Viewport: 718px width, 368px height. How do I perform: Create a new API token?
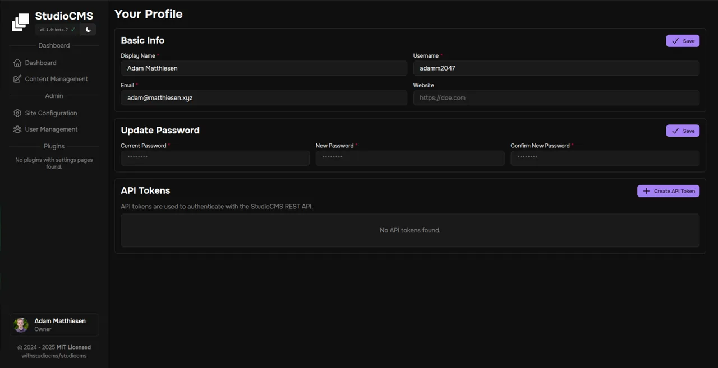[x=668, y=191]
